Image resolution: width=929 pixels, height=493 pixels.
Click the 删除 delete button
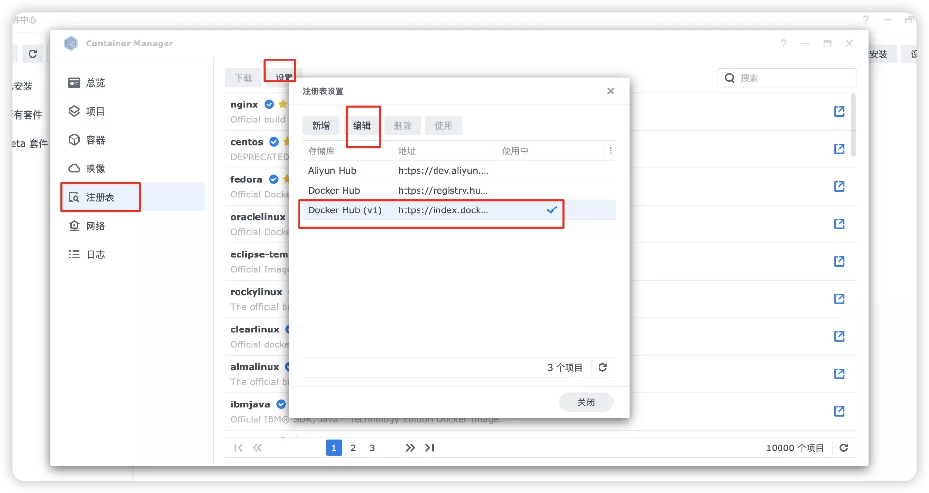403,125
